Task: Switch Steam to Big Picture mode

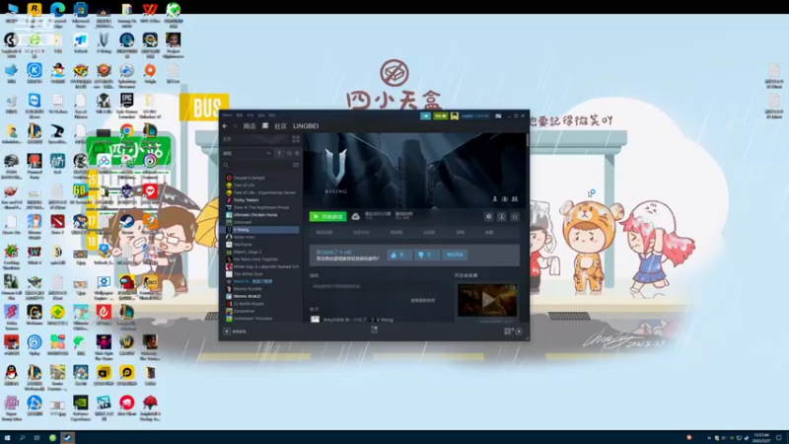Action: click(x=498, y=115)
